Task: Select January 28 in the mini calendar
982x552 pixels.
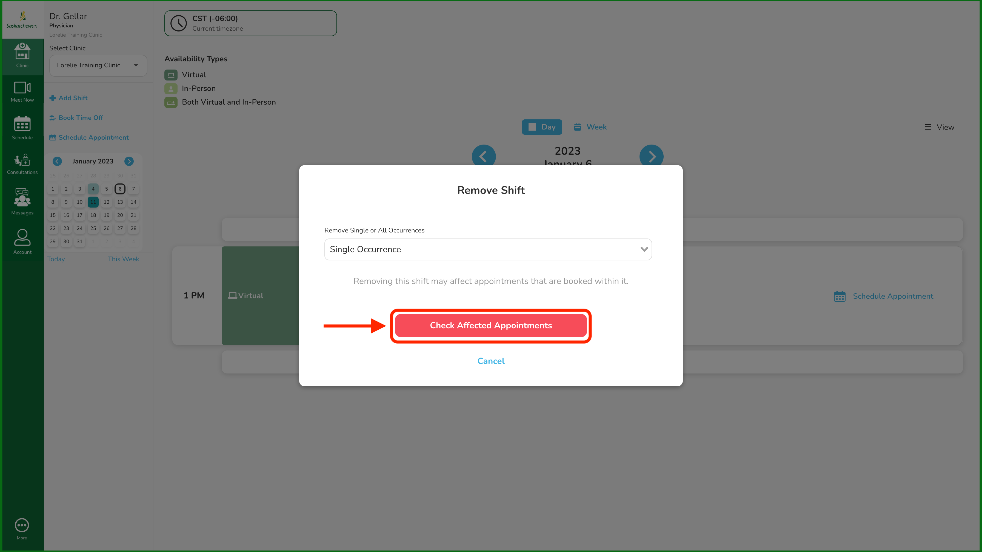Action: [x=133, y=228]
